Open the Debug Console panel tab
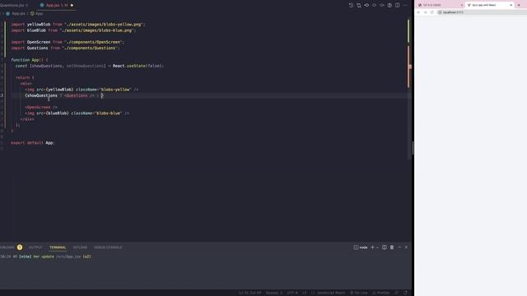The width and height of the screenshot is (527, 296). point(108,247)
